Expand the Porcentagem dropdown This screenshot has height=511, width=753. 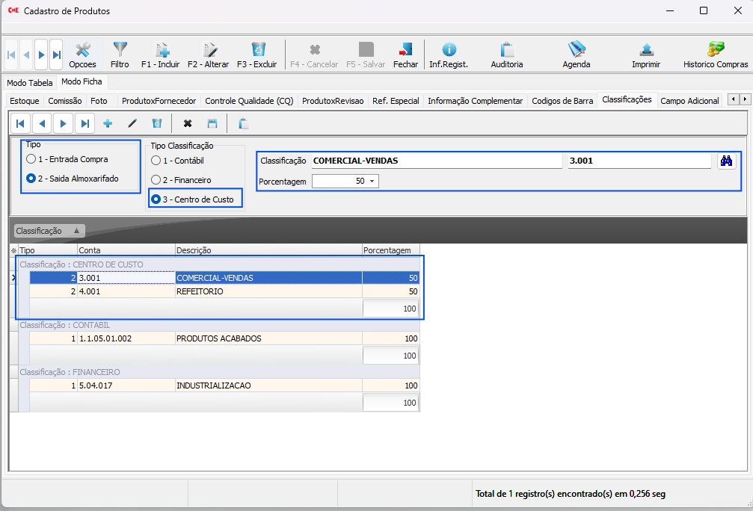372,182
